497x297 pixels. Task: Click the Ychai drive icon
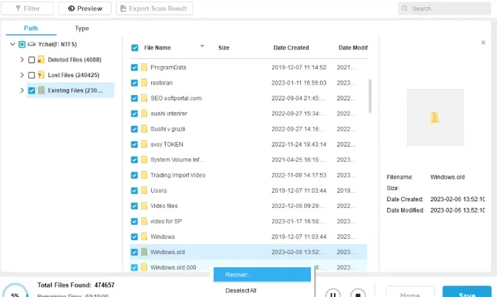[32, 44]
